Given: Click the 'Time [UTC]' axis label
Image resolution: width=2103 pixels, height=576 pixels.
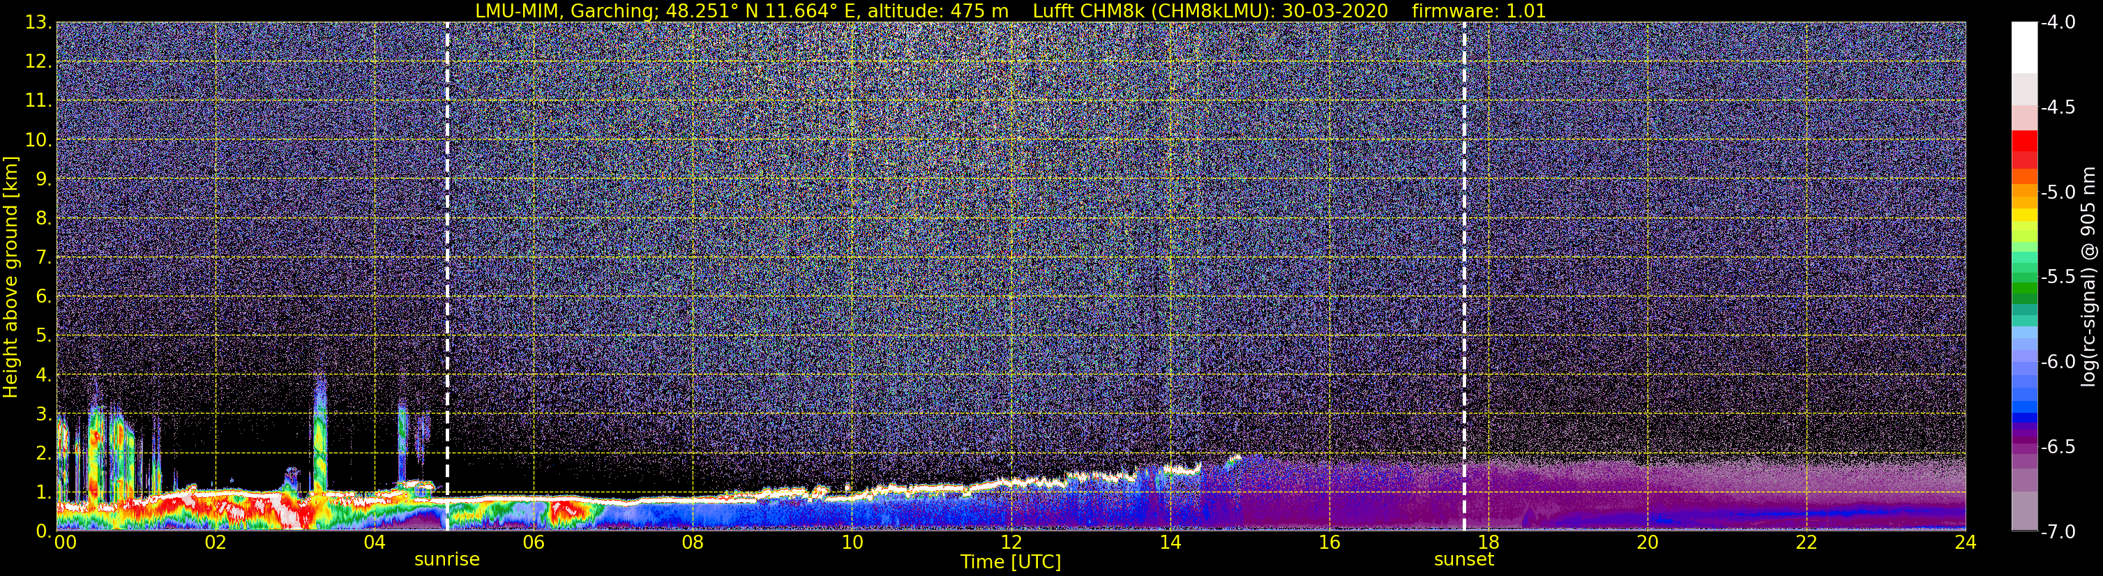Looking at the screenshot, I should click(1011, 562).
